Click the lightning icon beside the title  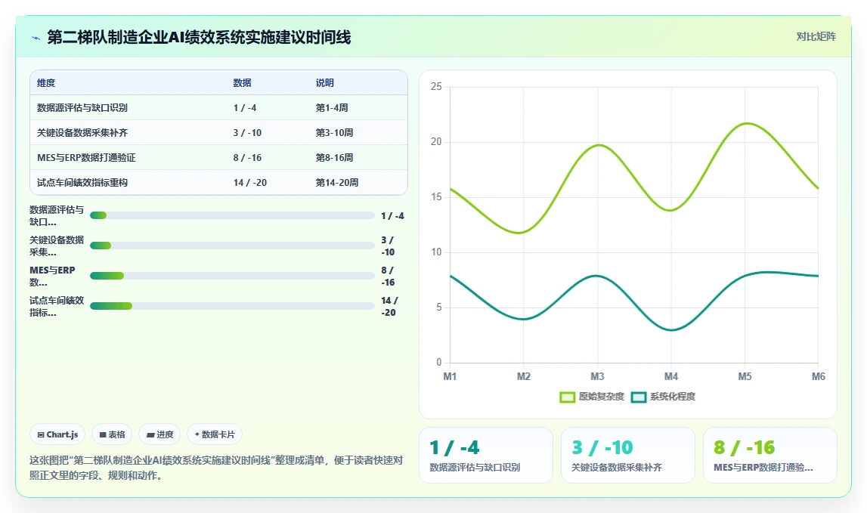[x=36, y=38]
